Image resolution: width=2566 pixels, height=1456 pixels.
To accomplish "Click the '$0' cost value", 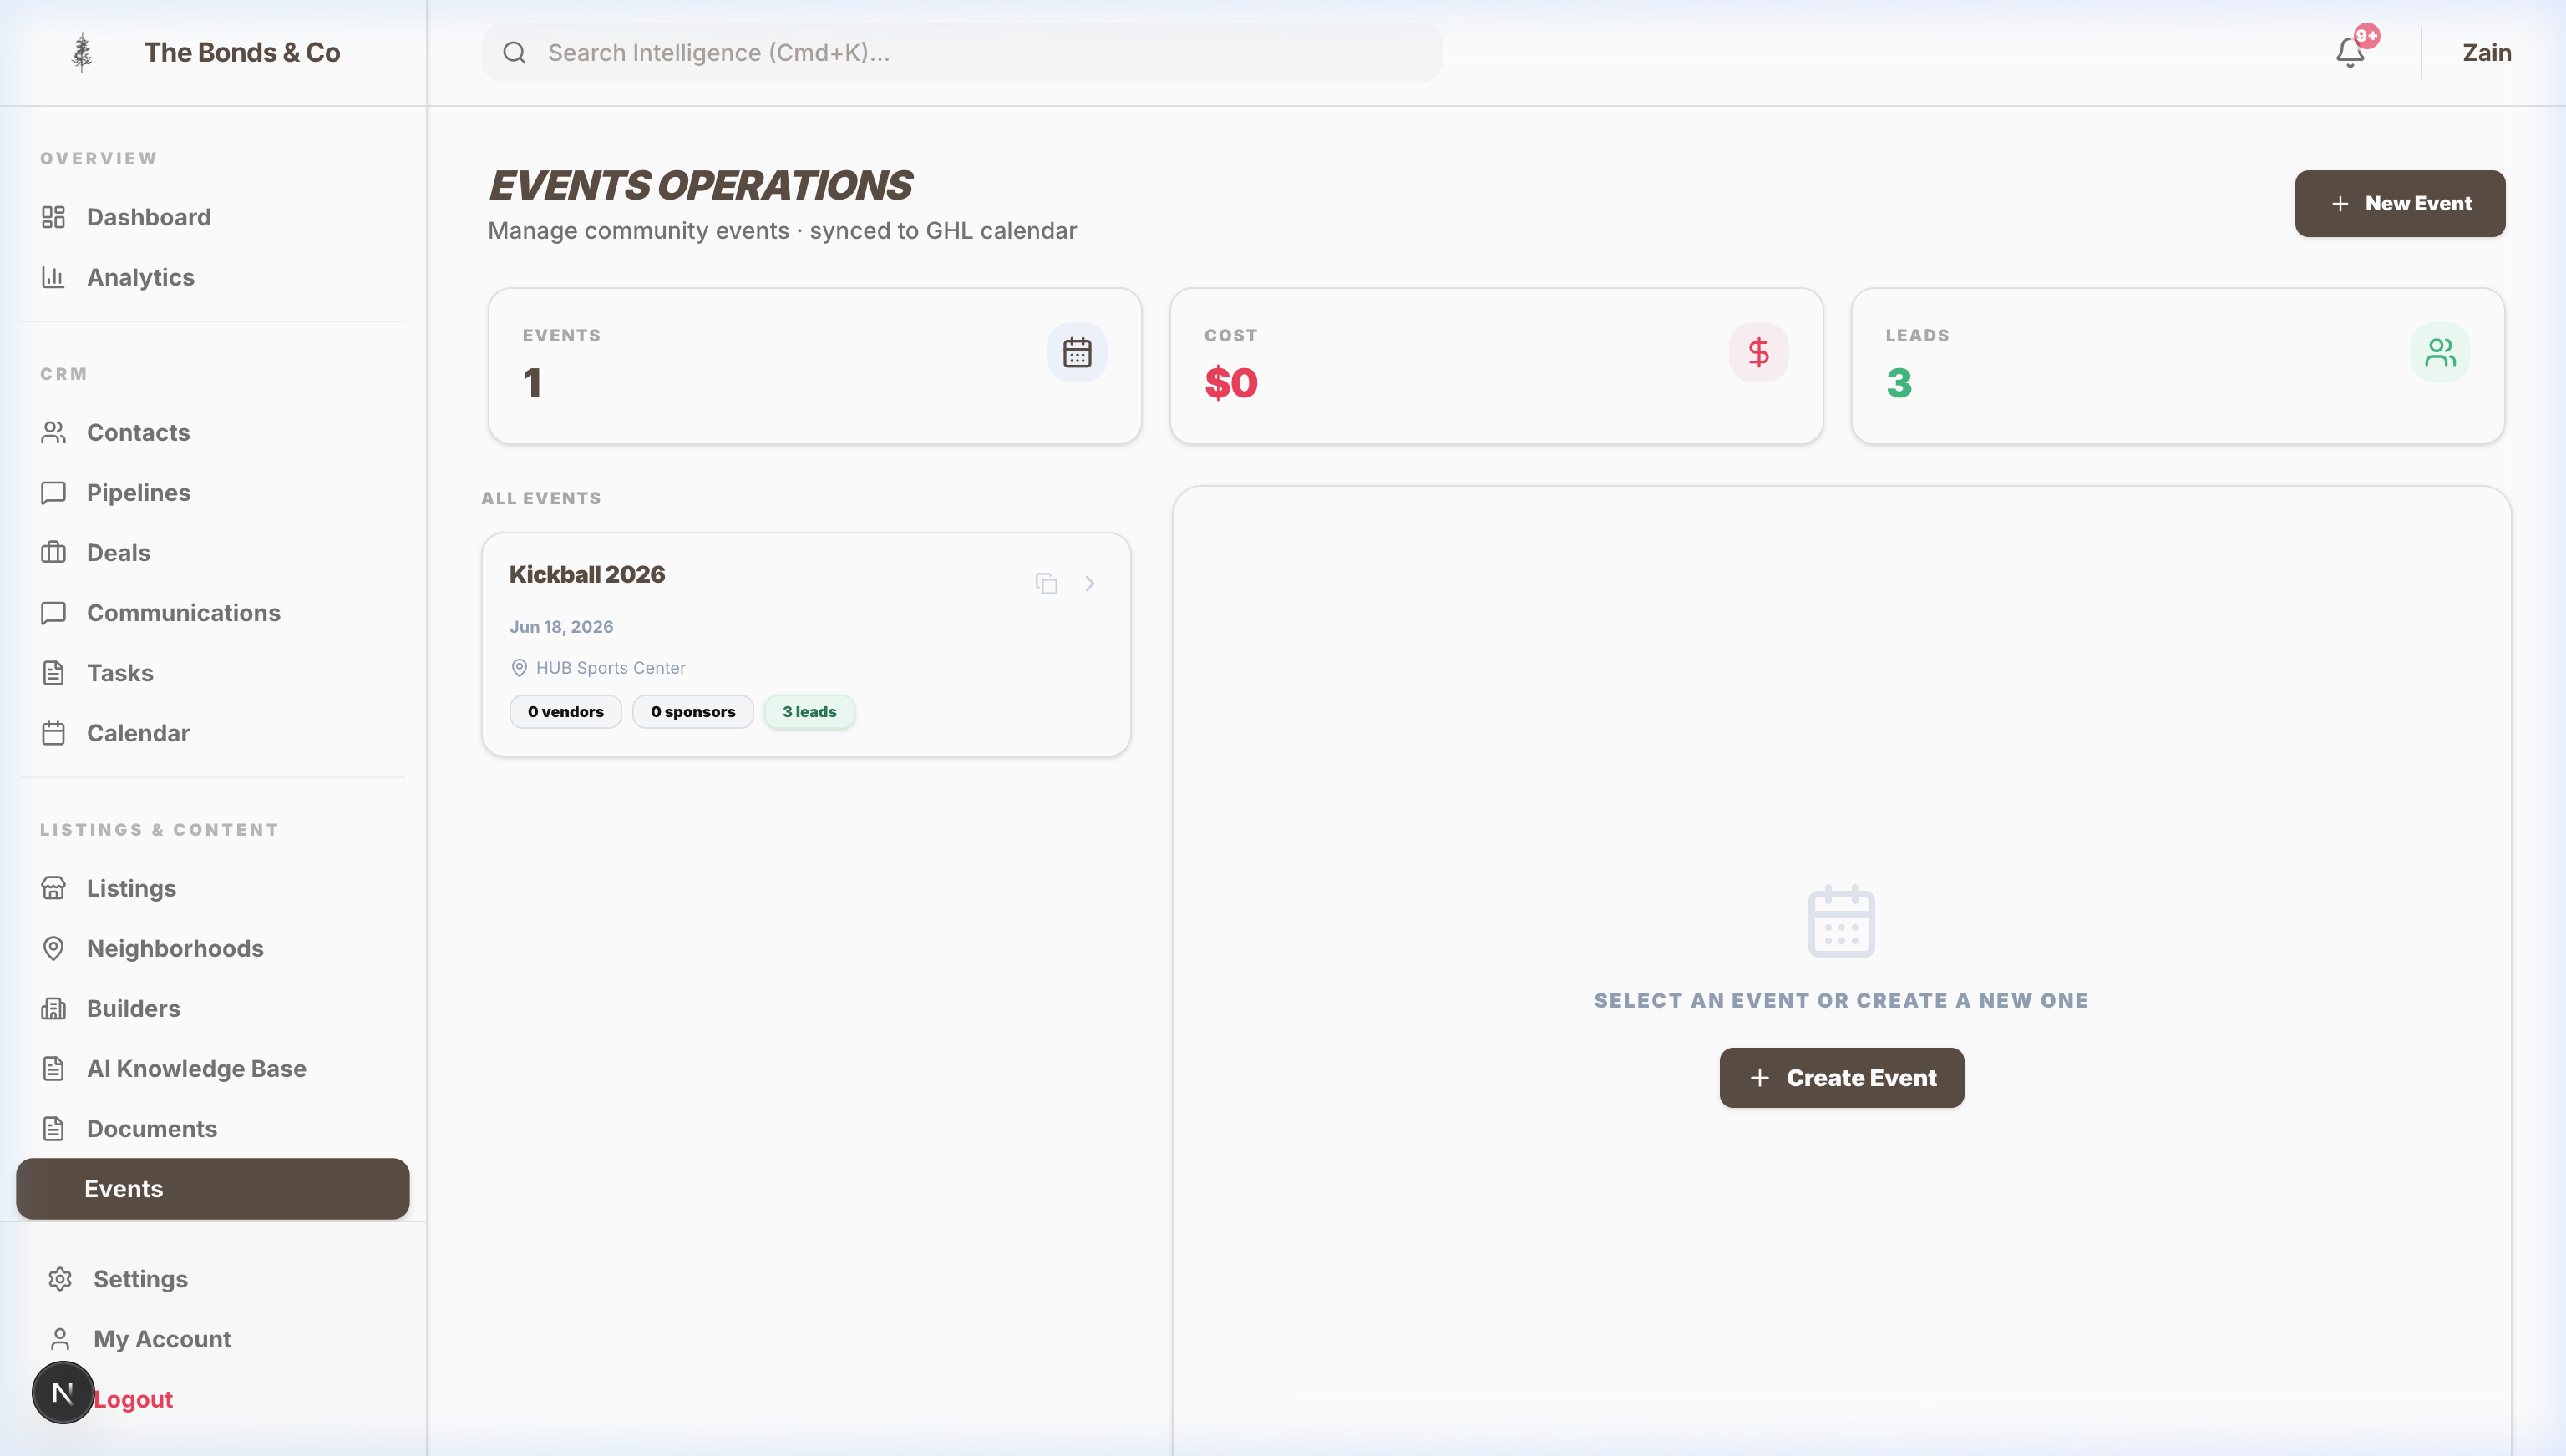I will click(x=1230, y=383).
